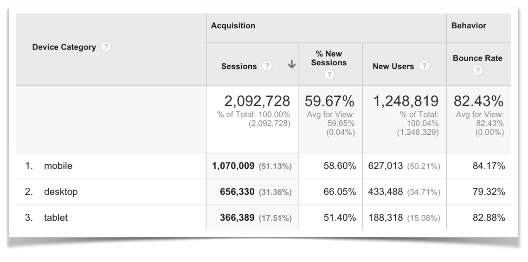Sort by % New Sessions header
528x262 pixels.
(328, 58)
